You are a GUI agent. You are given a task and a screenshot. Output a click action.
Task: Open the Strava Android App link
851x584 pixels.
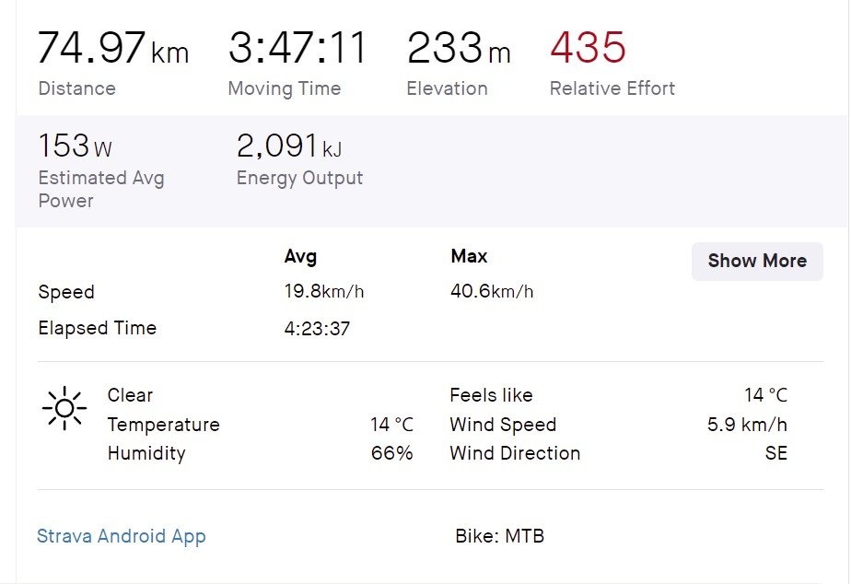click(x=121, y=536)
